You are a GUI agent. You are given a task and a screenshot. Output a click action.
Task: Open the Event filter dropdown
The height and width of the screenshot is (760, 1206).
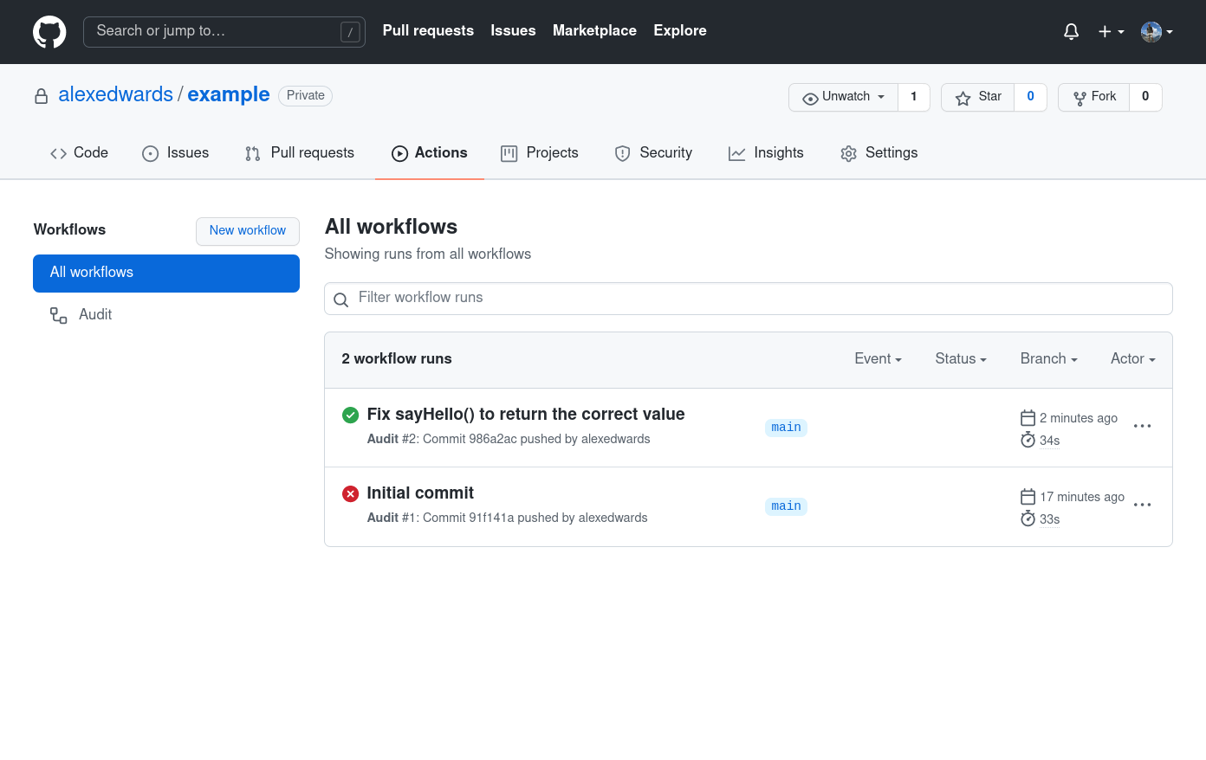point(877,358)
